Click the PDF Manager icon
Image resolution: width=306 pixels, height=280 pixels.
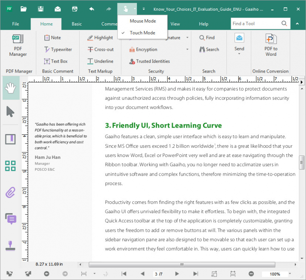point(18,39)
